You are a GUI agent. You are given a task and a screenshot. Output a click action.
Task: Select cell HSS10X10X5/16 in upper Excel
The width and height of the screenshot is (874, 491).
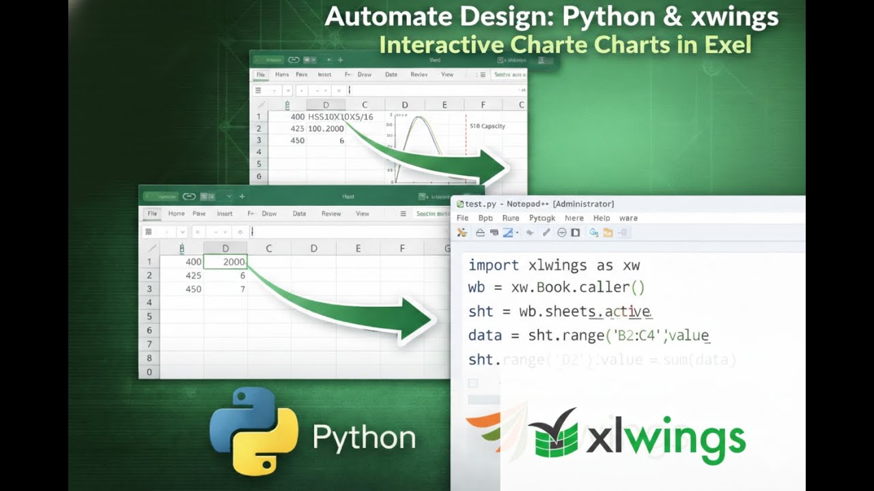[341, 117]
